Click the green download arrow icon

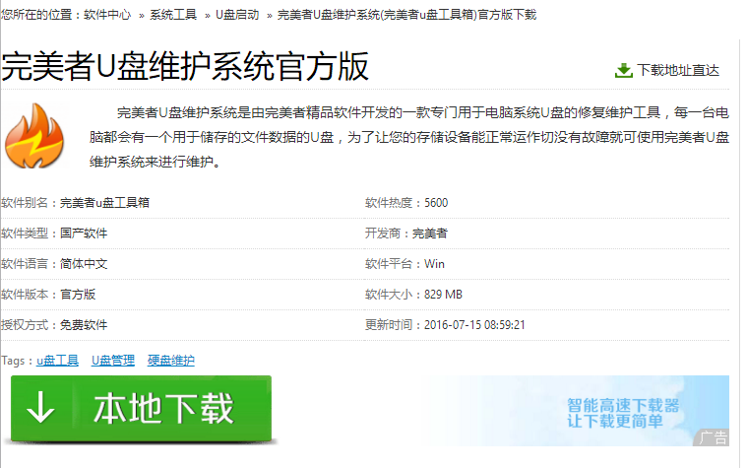click(x=623, y=70)
